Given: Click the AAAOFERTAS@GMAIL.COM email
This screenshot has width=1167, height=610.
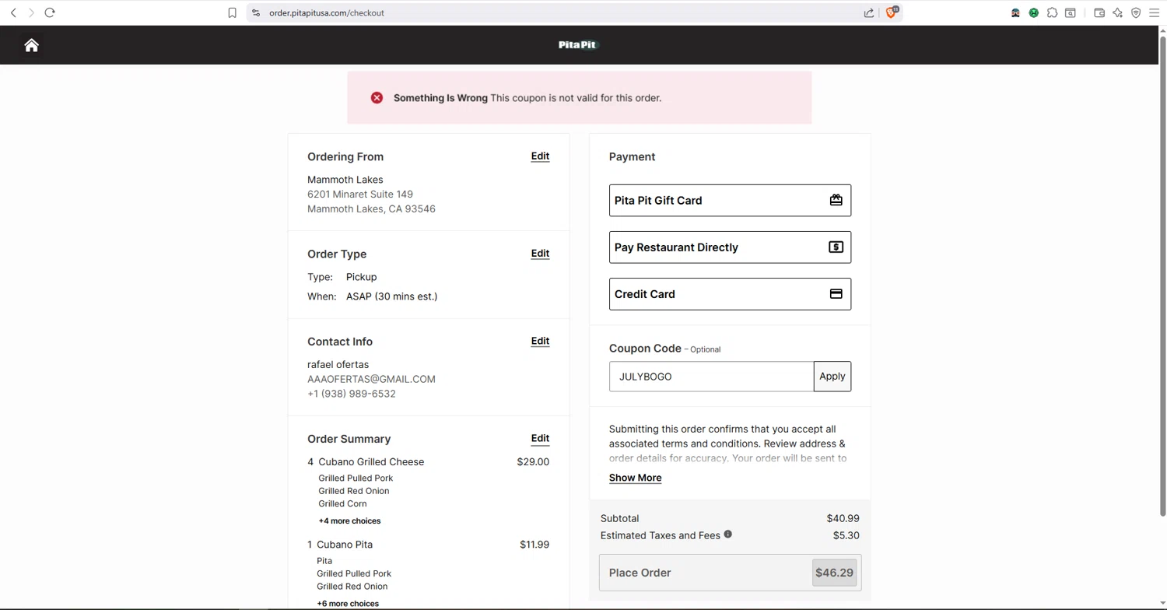Looking at the screenshot, I should [371, 379].
